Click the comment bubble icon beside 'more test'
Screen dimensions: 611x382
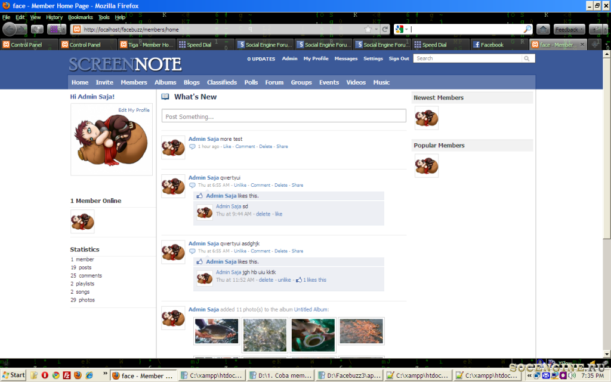pos(192,147)
